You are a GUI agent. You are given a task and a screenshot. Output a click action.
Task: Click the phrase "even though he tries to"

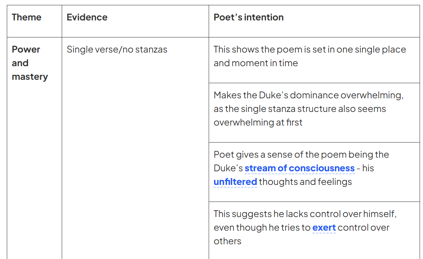[262, 228]
